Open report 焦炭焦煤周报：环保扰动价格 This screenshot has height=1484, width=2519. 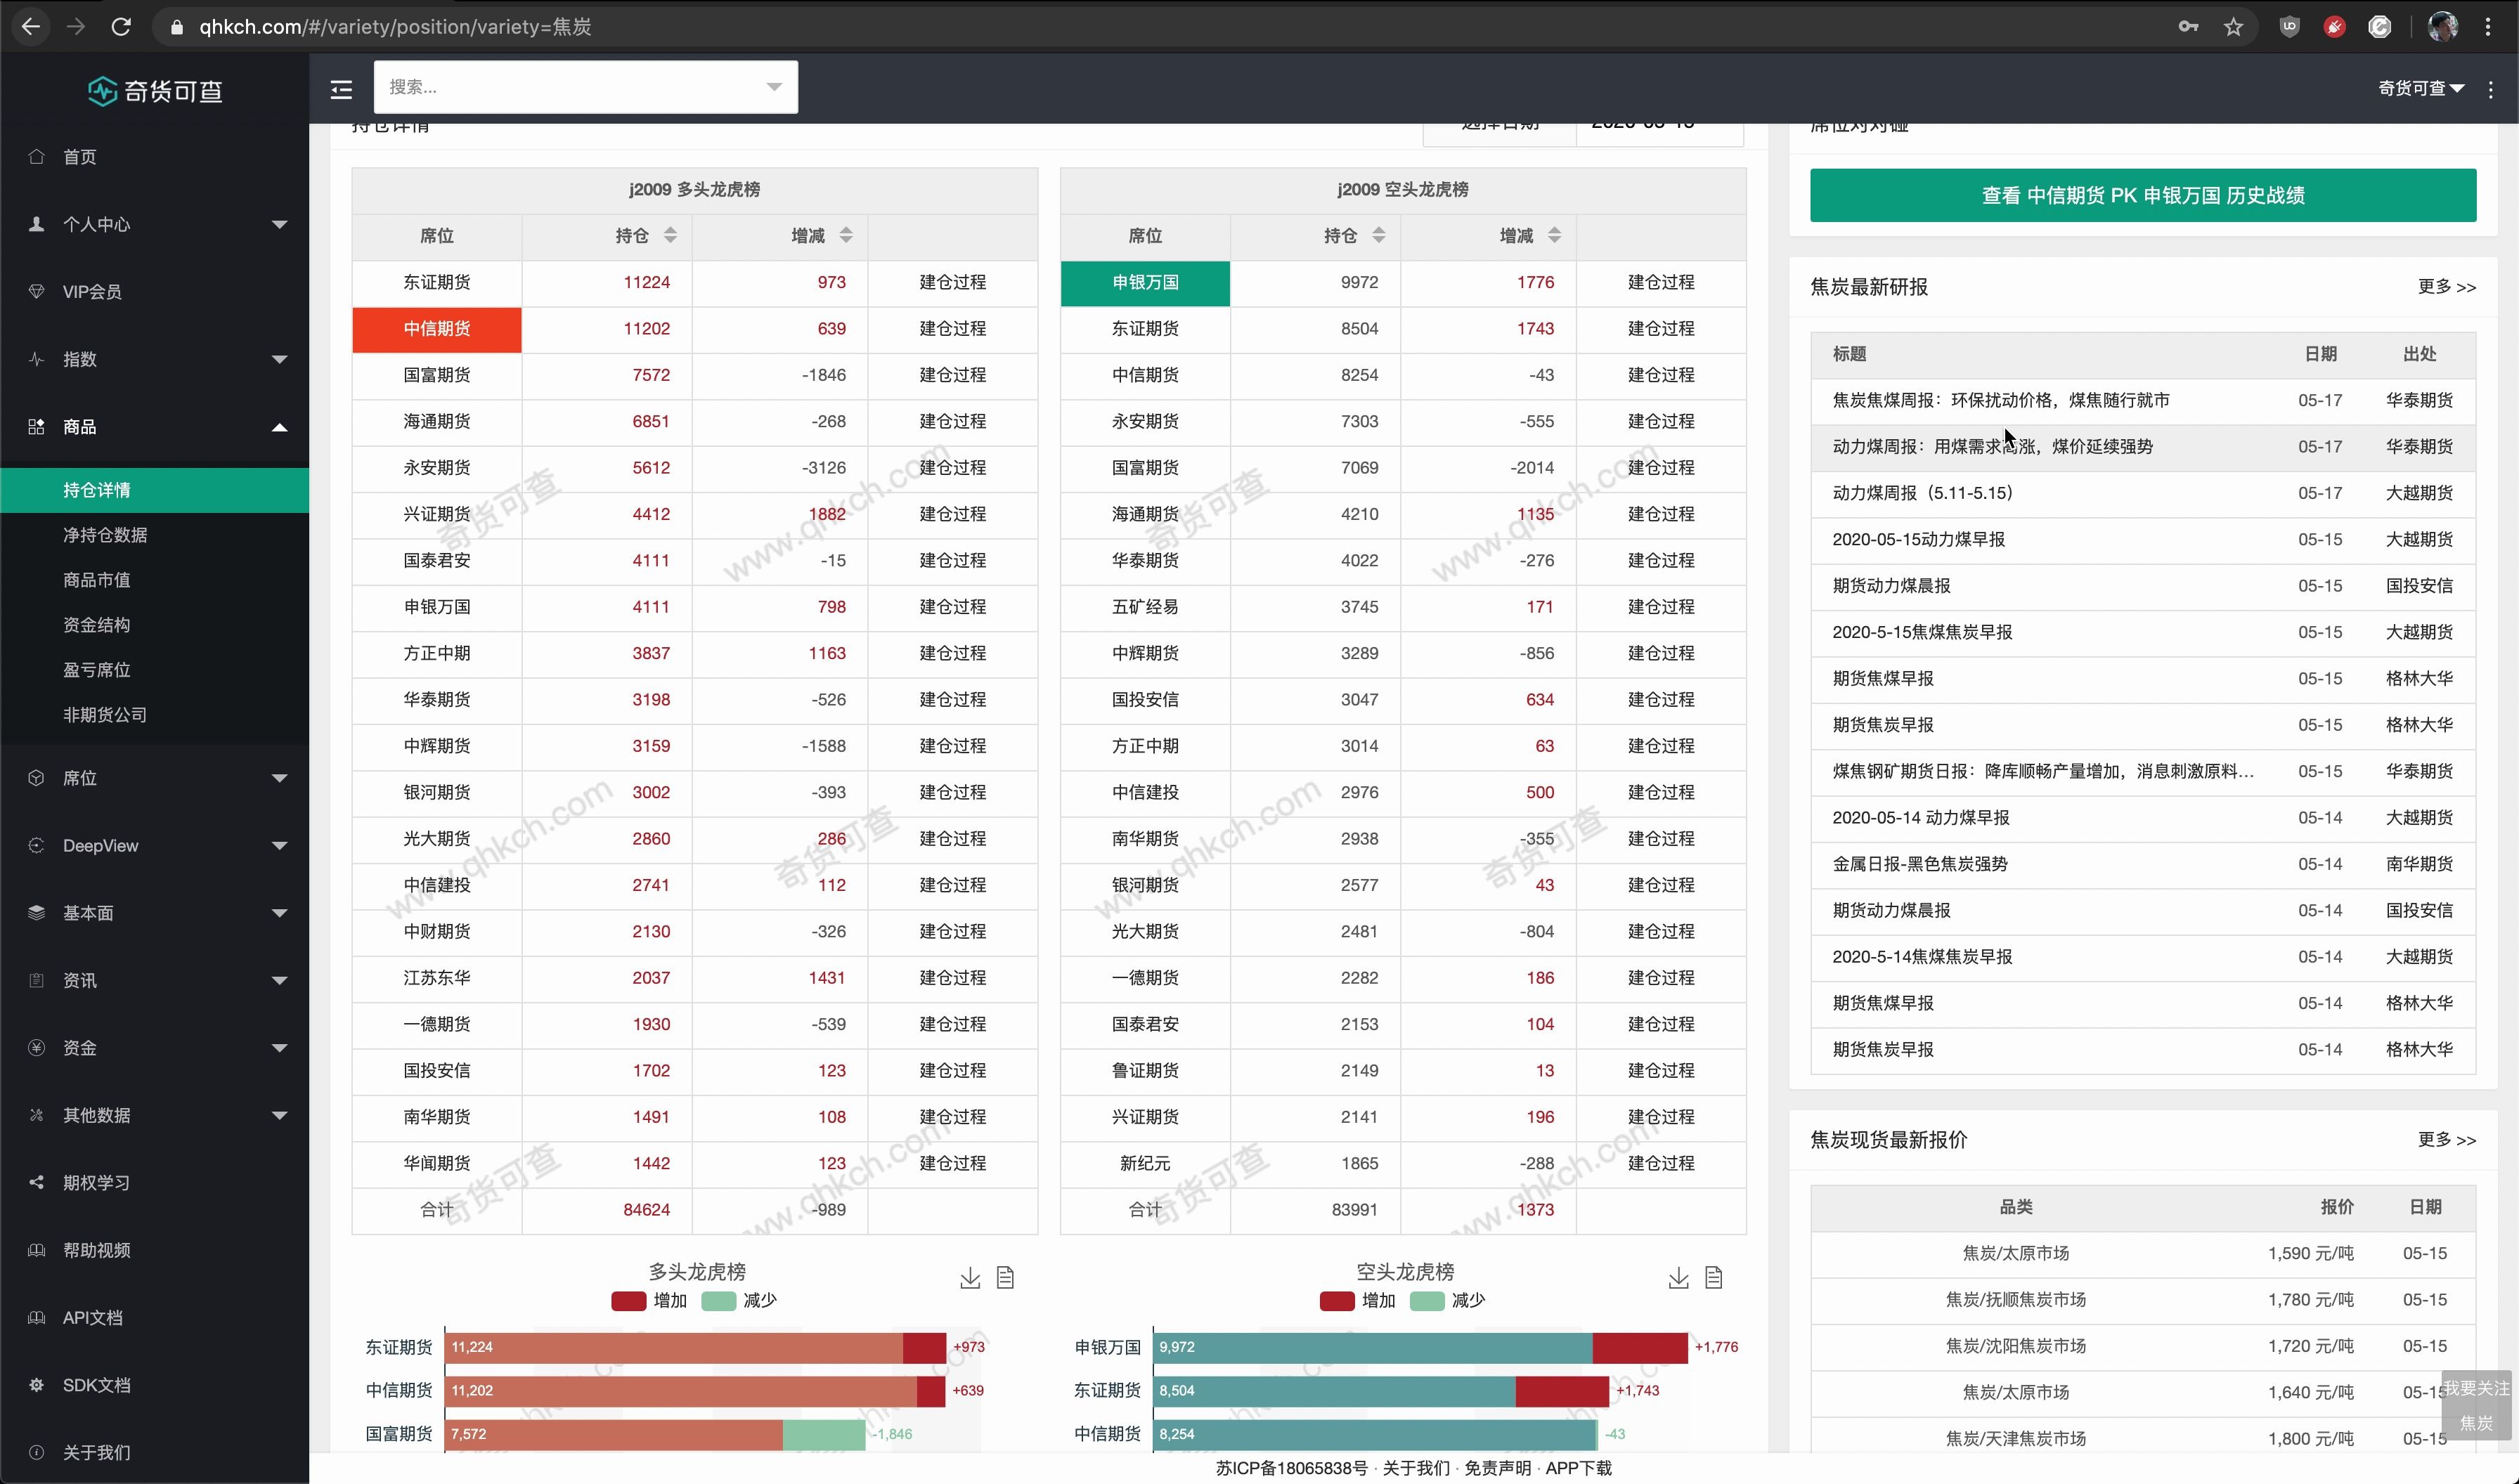tap(2000, 400)
